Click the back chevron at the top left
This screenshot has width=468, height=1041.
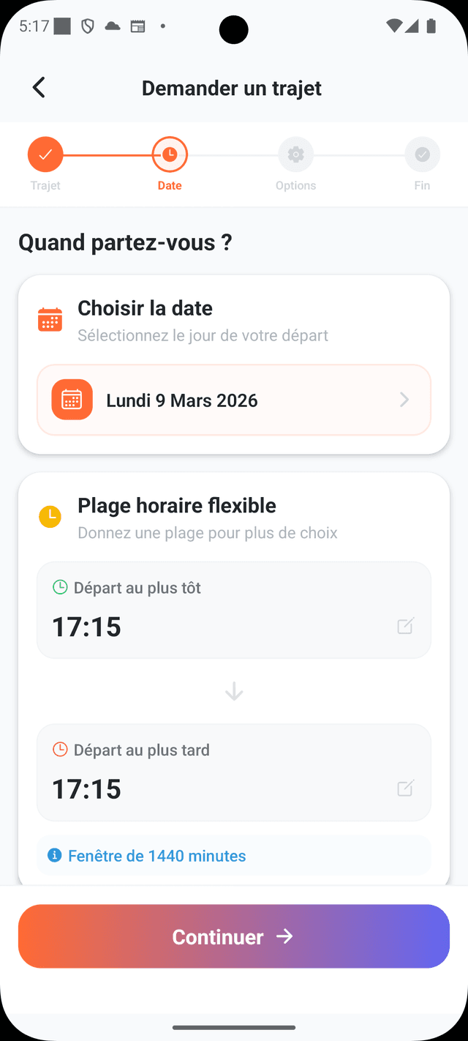pyautogui.click(x=38, y=87)
